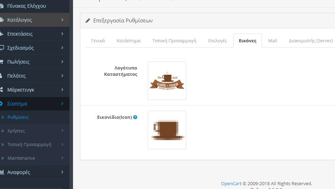The image size is (335, 189).
Task: Click the Επεκτάσεις puzzle icon
Action: click(x=1, y=34)
